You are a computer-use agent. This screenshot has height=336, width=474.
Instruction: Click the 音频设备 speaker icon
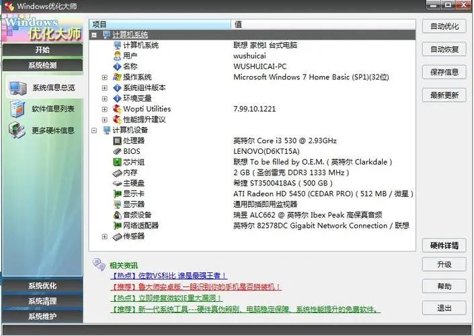coord(117,215)
